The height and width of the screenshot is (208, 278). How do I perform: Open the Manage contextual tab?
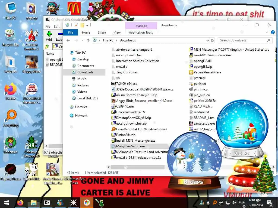coord(141,26)
